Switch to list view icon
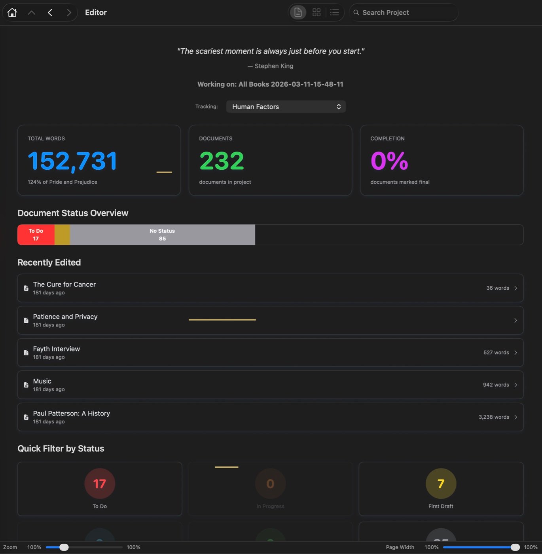Image resolution: width=542 pixels, height=554 pixels. point(334,12)
